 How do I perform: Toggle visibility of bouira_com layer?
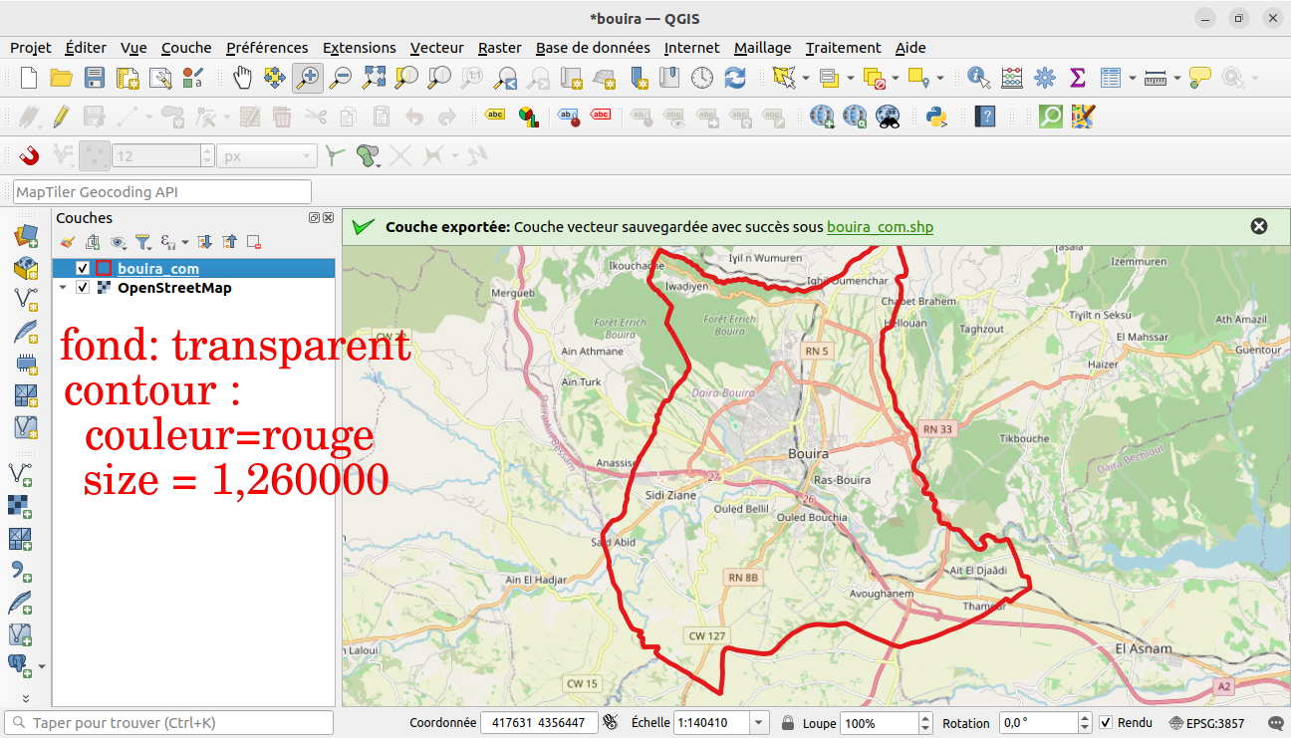pos(83,269)
